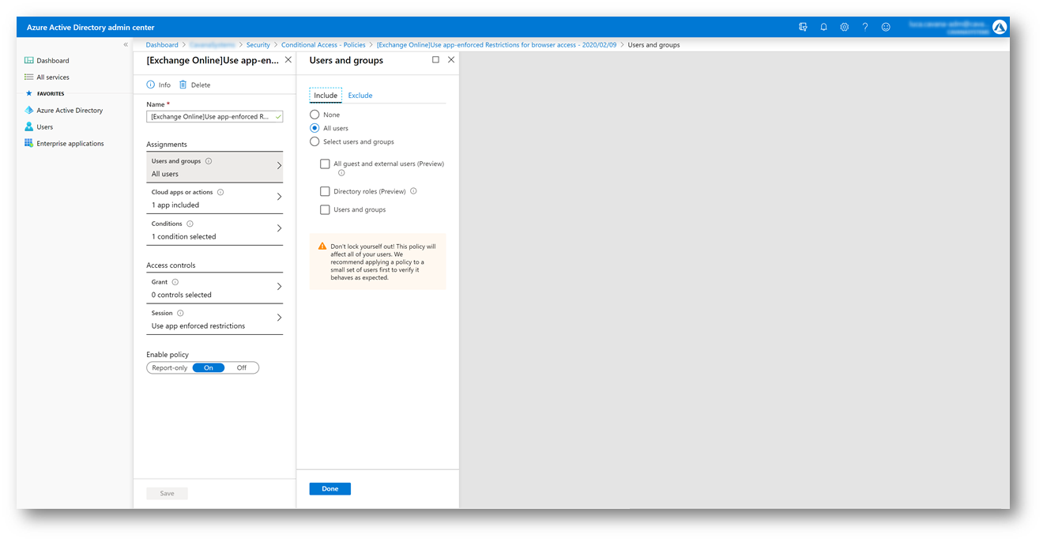This screenshot has height=542, width=1043.
Task: Open the help question mark
Action: [865, 27]
